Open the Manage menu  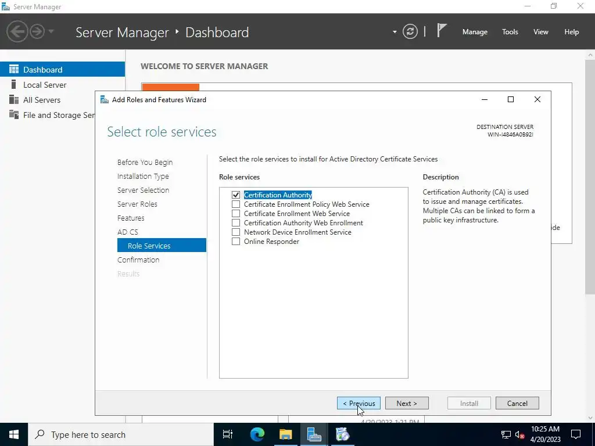coord(475,32)
